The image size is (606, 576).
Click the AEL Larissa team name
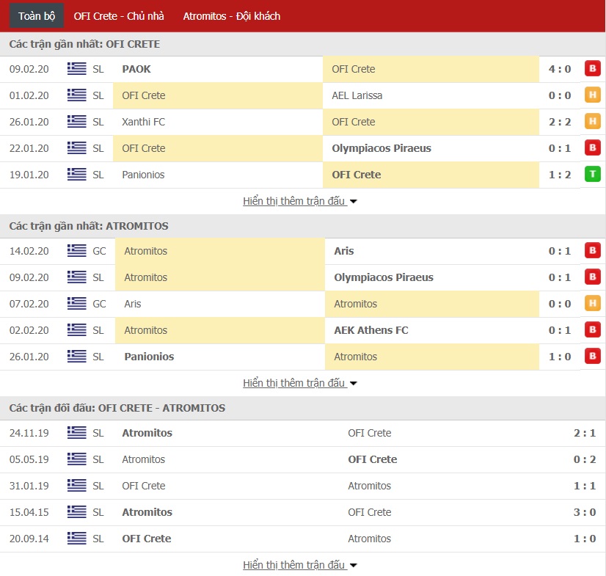point(357,95)
